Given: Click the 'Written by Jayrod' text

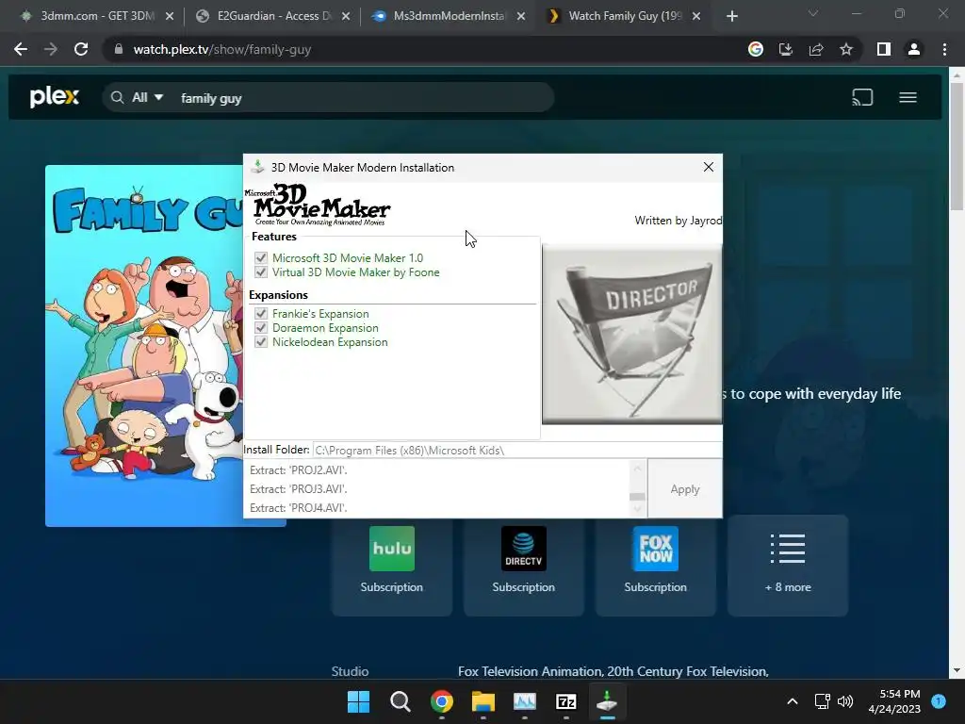Looking at the screenshot, I should point(679,221).
